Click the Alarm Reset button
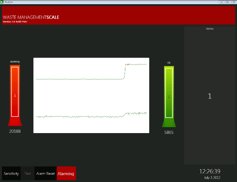 [46, 173]
